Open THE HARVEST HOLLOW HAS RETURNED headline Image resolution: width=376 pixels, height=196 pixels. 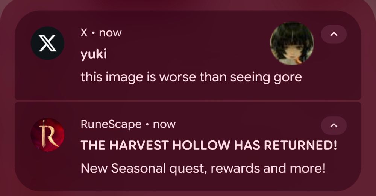click(209, 145)
